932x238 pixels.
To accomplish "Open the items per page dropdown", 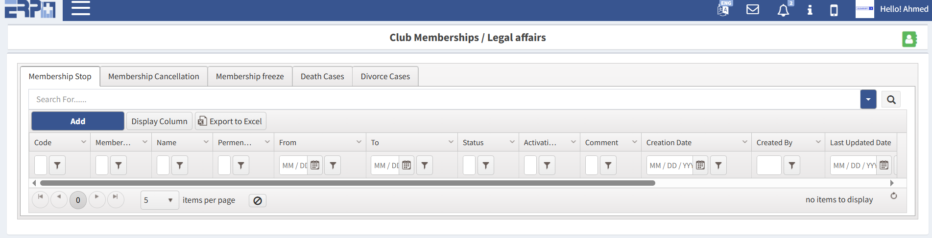I will [159, 200].
